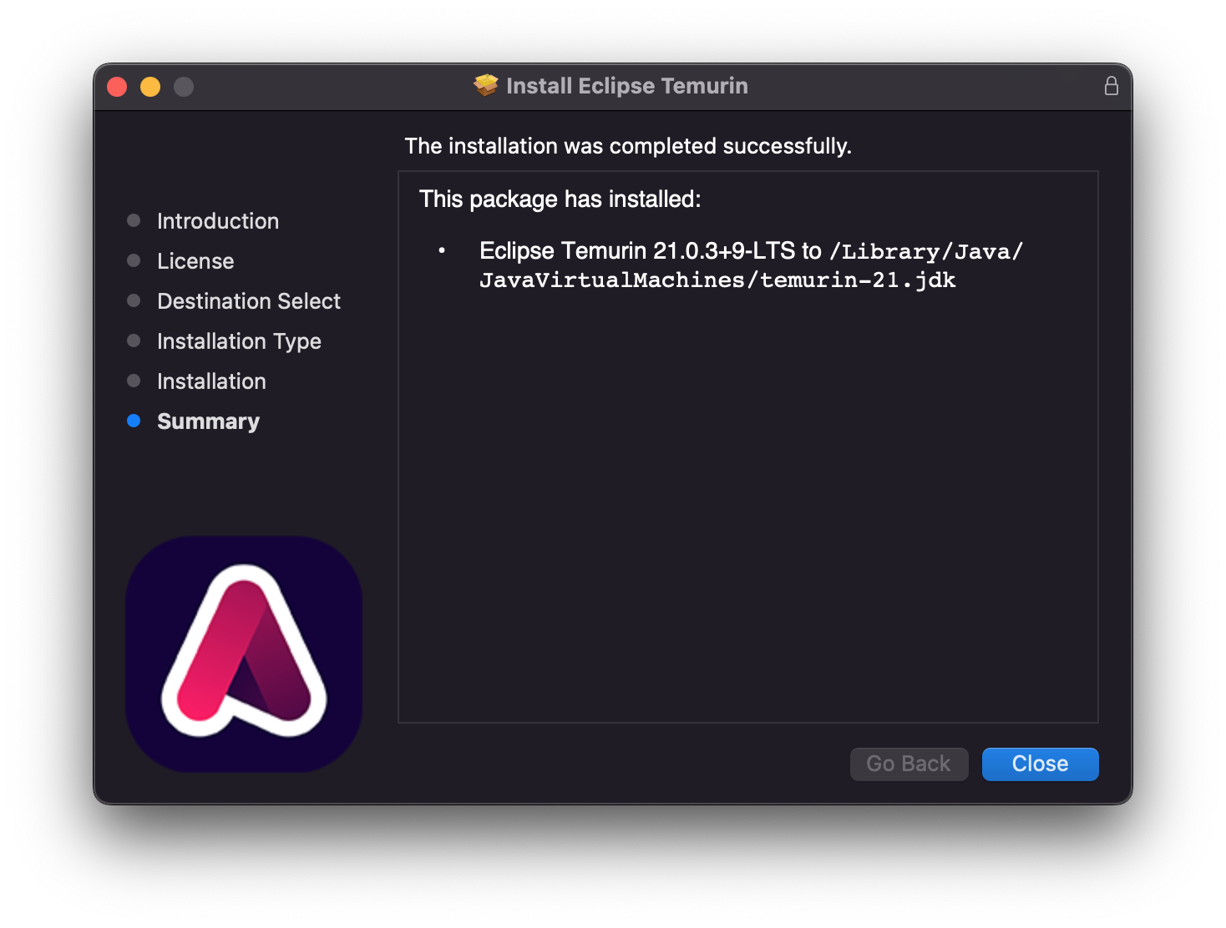Click the red close window button
Image resolution: width=1226 pixels, height=928 pixels.
pos(117,87)
